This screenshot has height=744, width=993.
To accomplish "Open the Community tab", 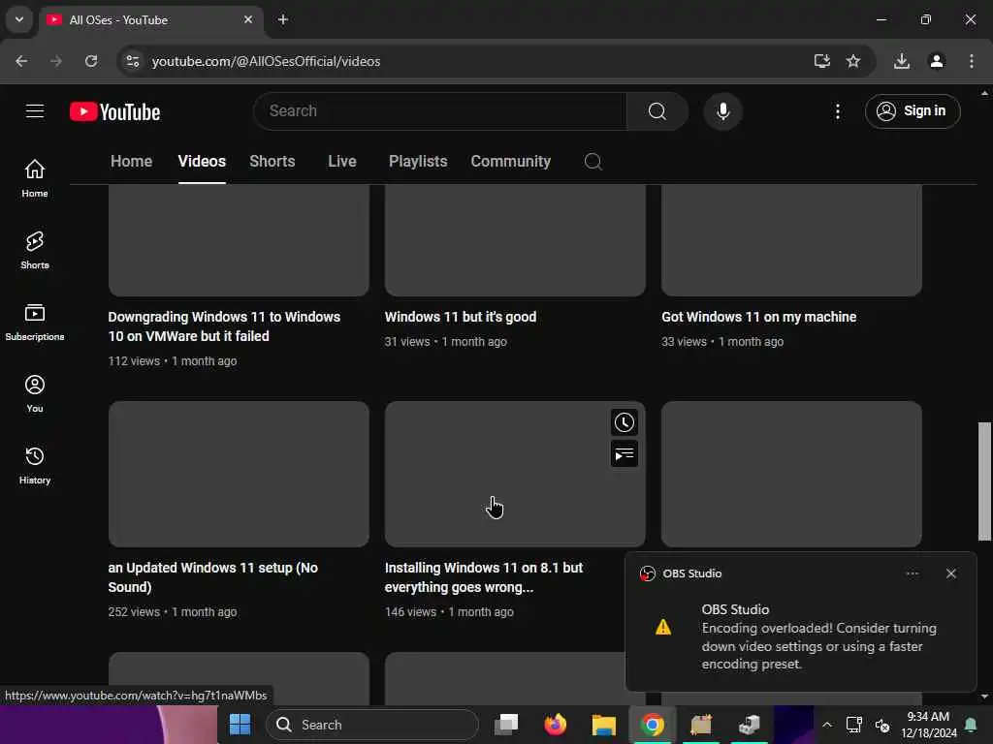I will point(510,162).
